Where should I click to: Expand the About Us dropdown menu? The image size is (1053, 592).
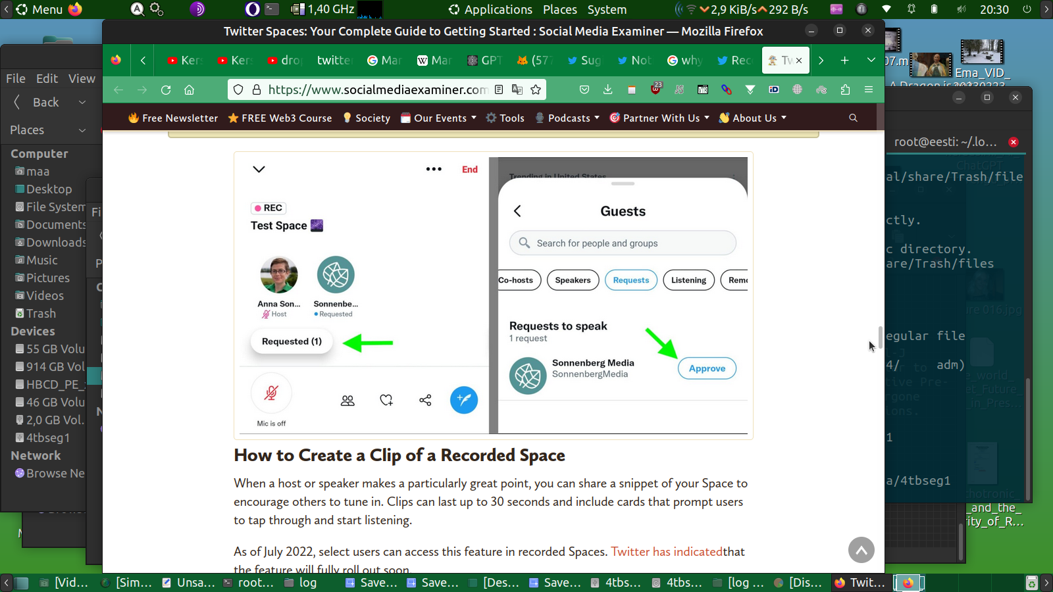tap(753, 118)
